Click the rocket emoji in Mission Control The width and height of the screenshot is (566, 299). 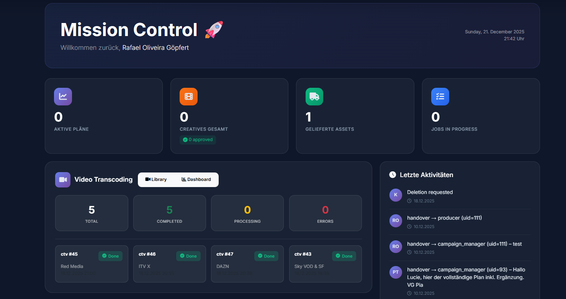coord(213,29)
